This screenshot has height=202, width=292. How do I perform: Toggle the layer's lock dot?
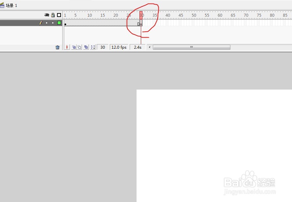53,23
